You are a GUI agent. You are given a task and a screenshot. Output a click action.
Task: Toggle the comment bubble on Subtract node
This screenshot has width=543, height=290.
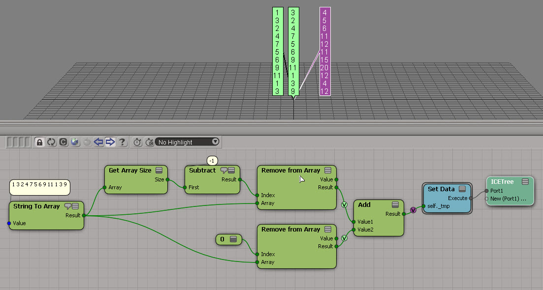(224, 171)
